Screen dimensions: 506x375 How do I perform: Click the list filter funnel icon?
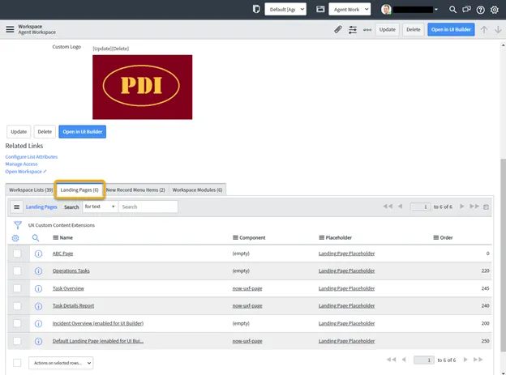17,224
